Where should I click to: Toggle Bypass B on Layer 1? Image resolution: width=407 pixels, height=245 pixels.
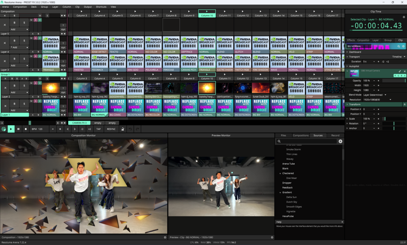pos(14,104)
